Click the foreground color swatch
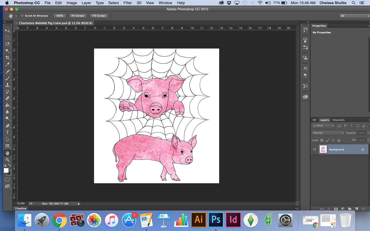370x231 pixels. [x=6, y=170]
